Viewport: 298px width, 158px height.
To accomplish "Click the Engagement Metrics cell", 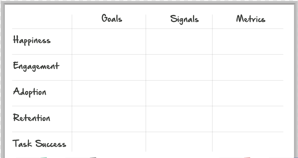I will 248,67.
